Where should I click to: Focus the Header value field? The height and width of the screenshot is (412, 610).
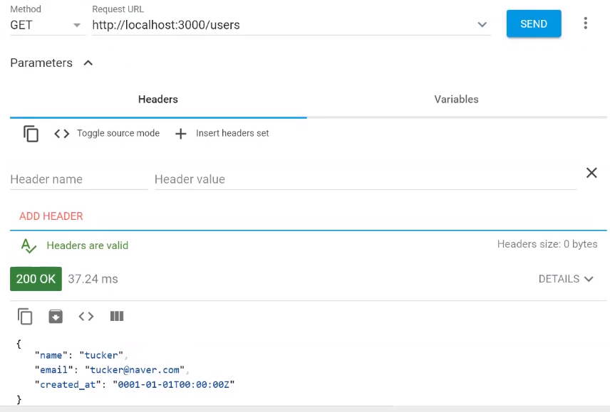(x=365, y=179)
